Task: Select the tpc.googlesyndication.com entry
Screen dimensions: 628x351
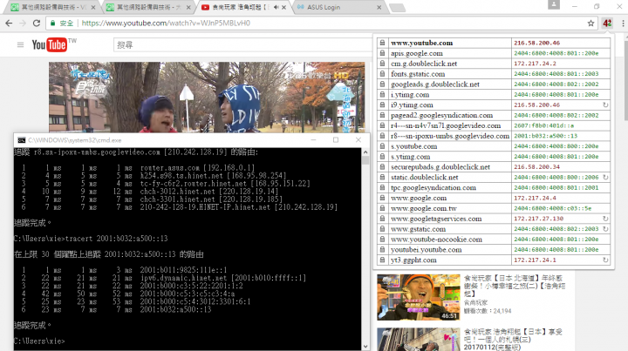Action: [x=433, y=187]
